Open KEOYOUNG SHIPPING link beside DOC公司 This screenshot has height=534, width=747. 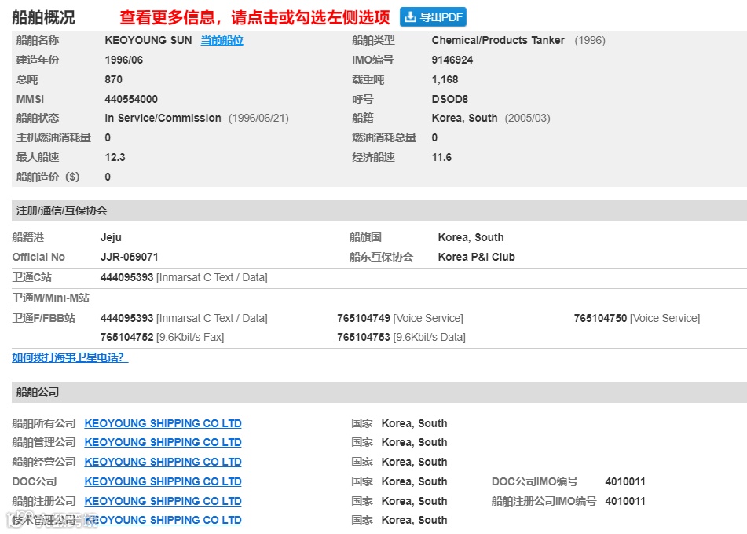tap(163, 481)
